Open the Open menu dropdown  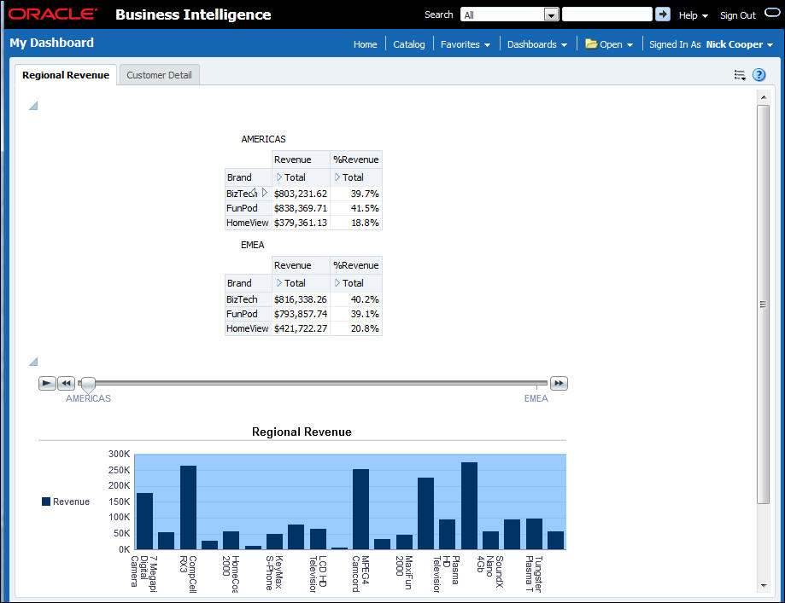[x=630, y=45]
